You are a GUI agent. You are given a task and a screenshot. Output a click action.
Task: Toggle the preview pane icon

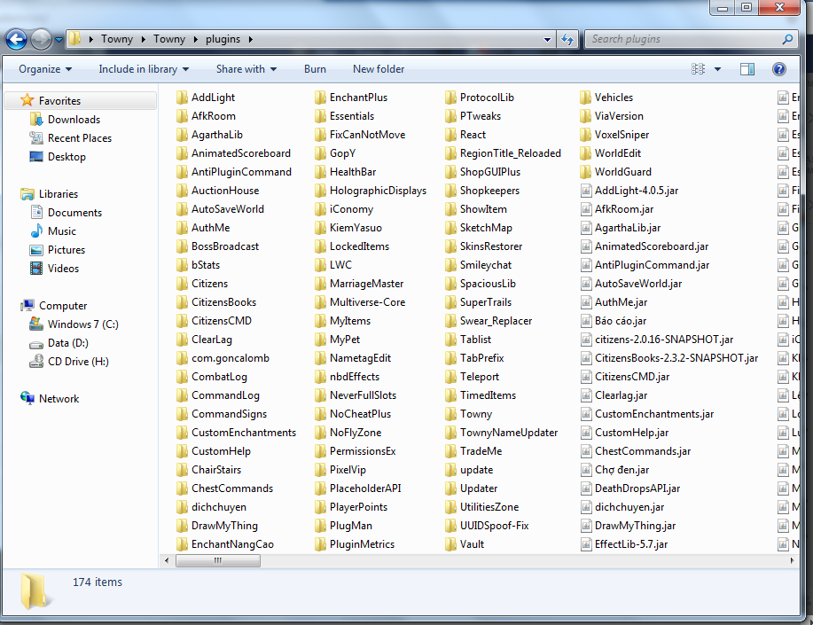click(x=747, y=69)
